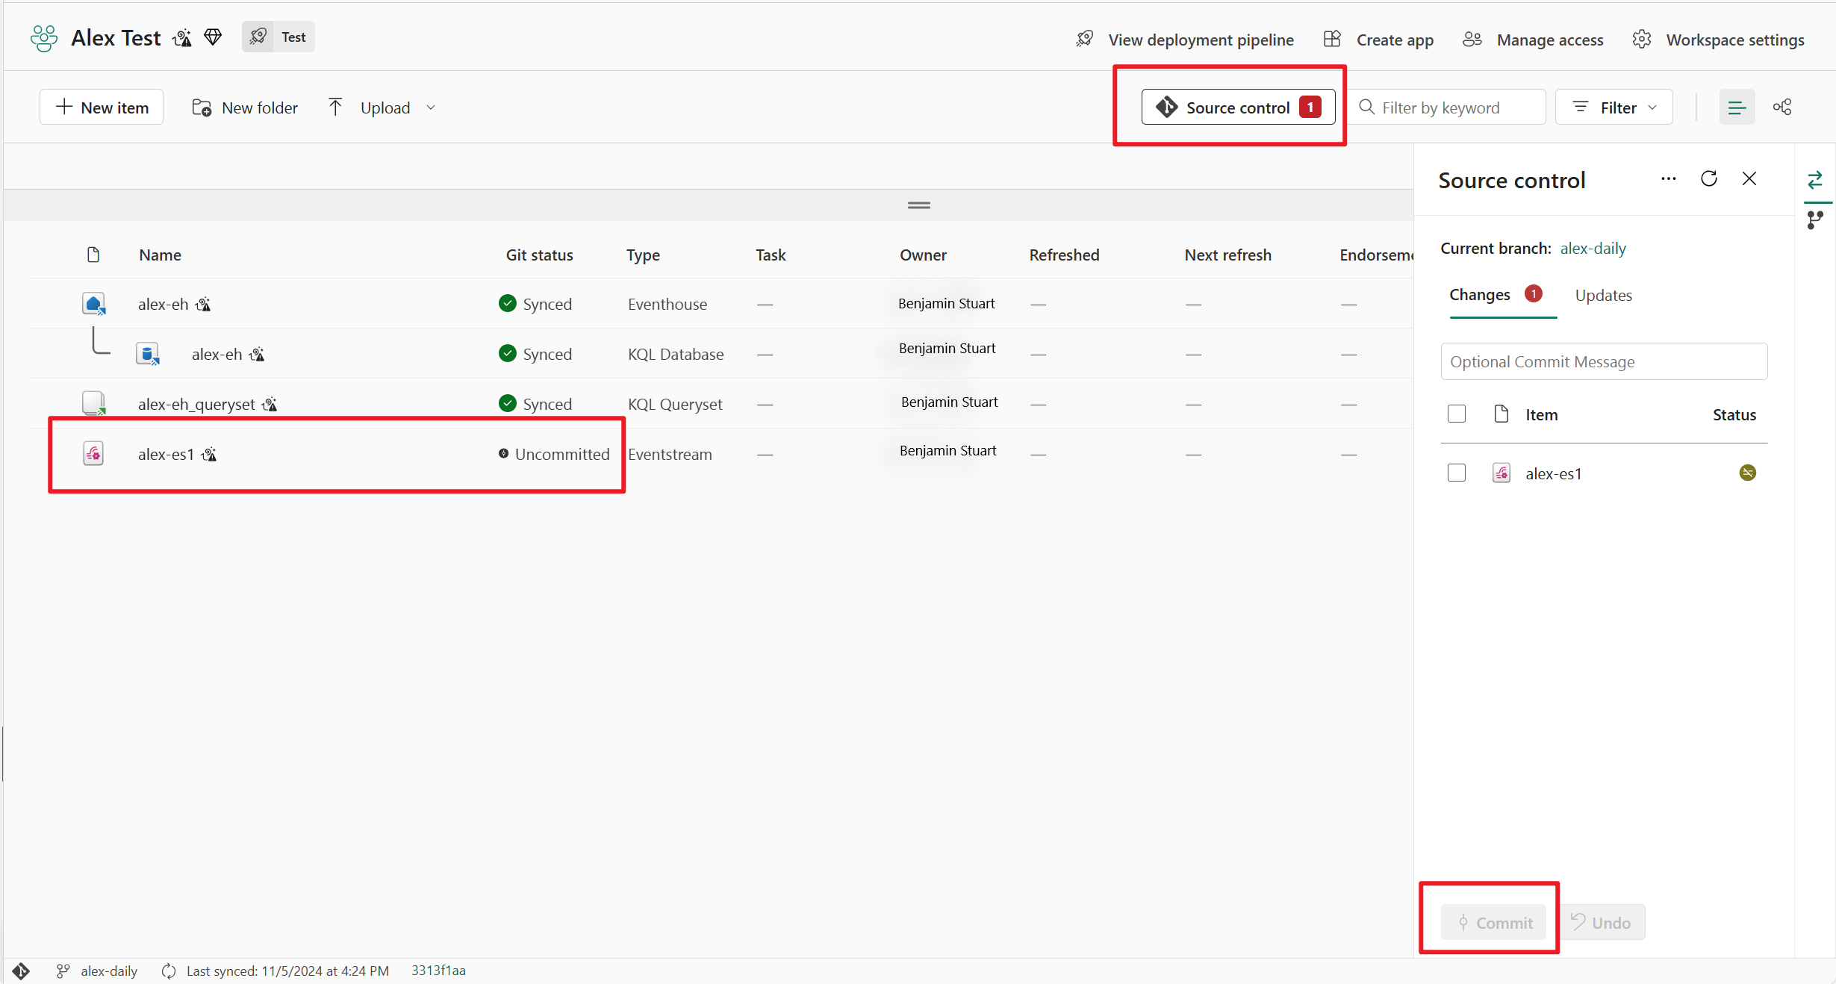Open the Upload dropdown arrow
The width and height of the screenshot is (1836, 984).
(431, 108)
